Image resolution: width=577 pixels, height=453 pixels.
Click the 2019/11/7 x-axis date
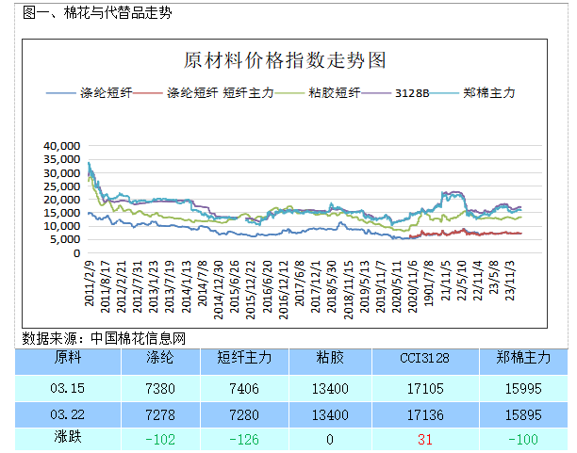[x=381, y=287]
